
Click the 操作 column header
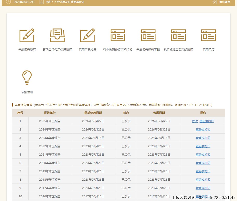pyautogui.click(x=203, y=113)
